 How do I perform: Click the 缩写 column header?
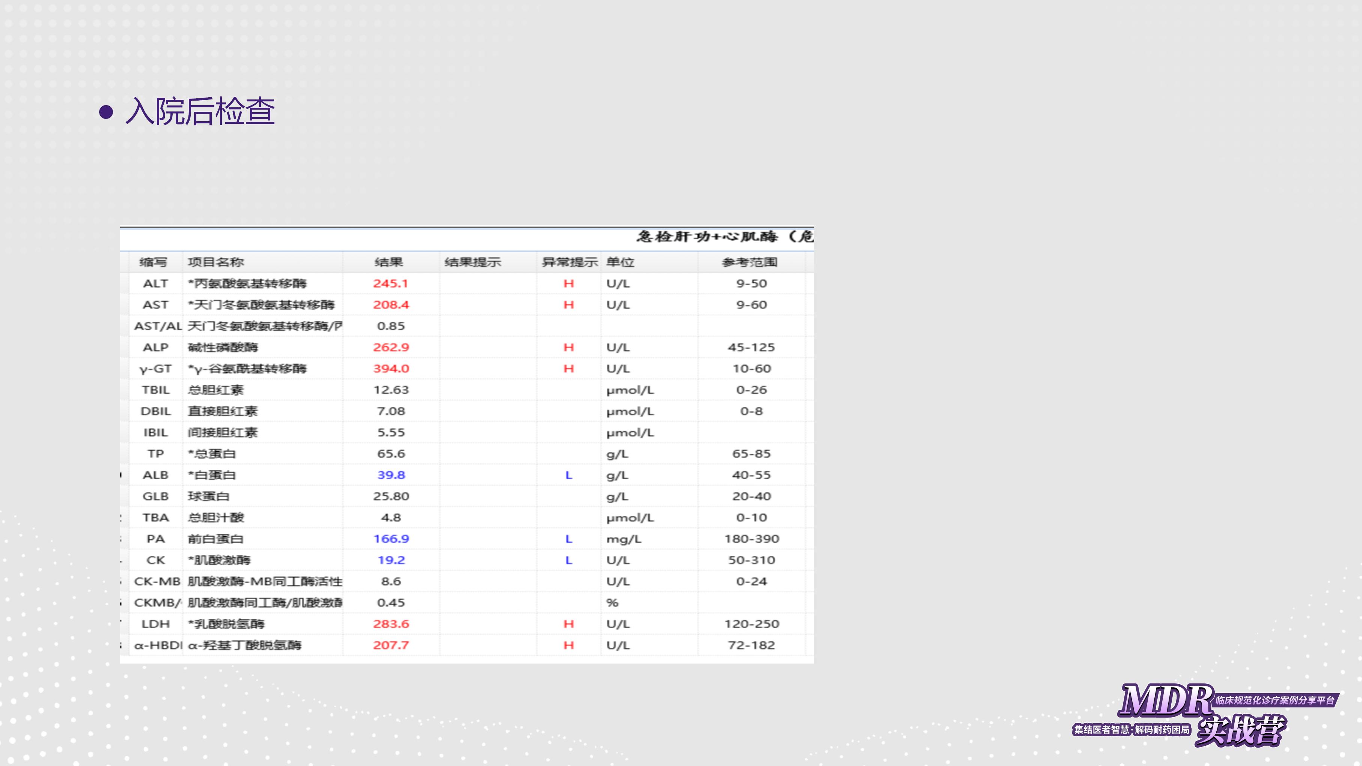coord(153,262)
